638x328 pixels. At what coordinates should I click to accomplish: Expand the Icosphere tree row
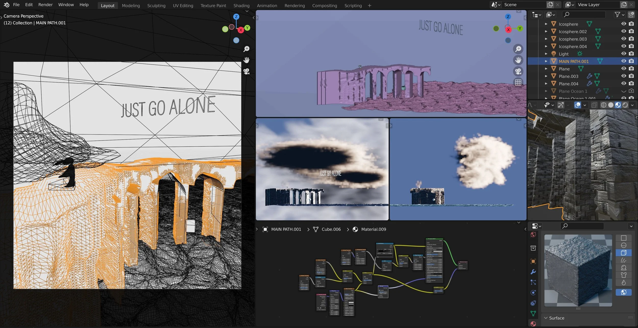546,24
